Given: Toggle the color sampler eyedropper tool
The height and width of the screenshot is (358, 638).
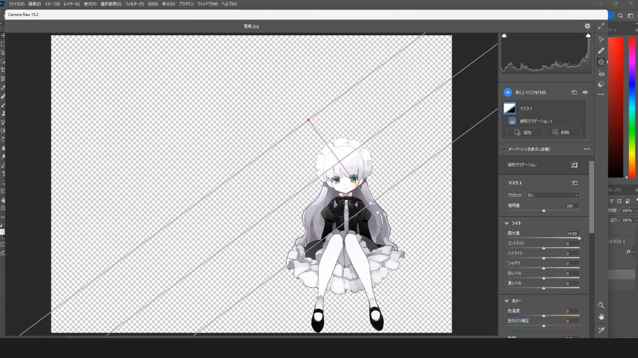Looking at the screenshot, I should pos(601,330).
